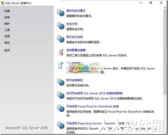Open the 安装 section
This screenshot has height=135, width=168.
coord(7,17)
